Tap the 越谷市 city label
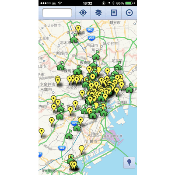This screenshot has width=175, height=175. tap(115, 22)
